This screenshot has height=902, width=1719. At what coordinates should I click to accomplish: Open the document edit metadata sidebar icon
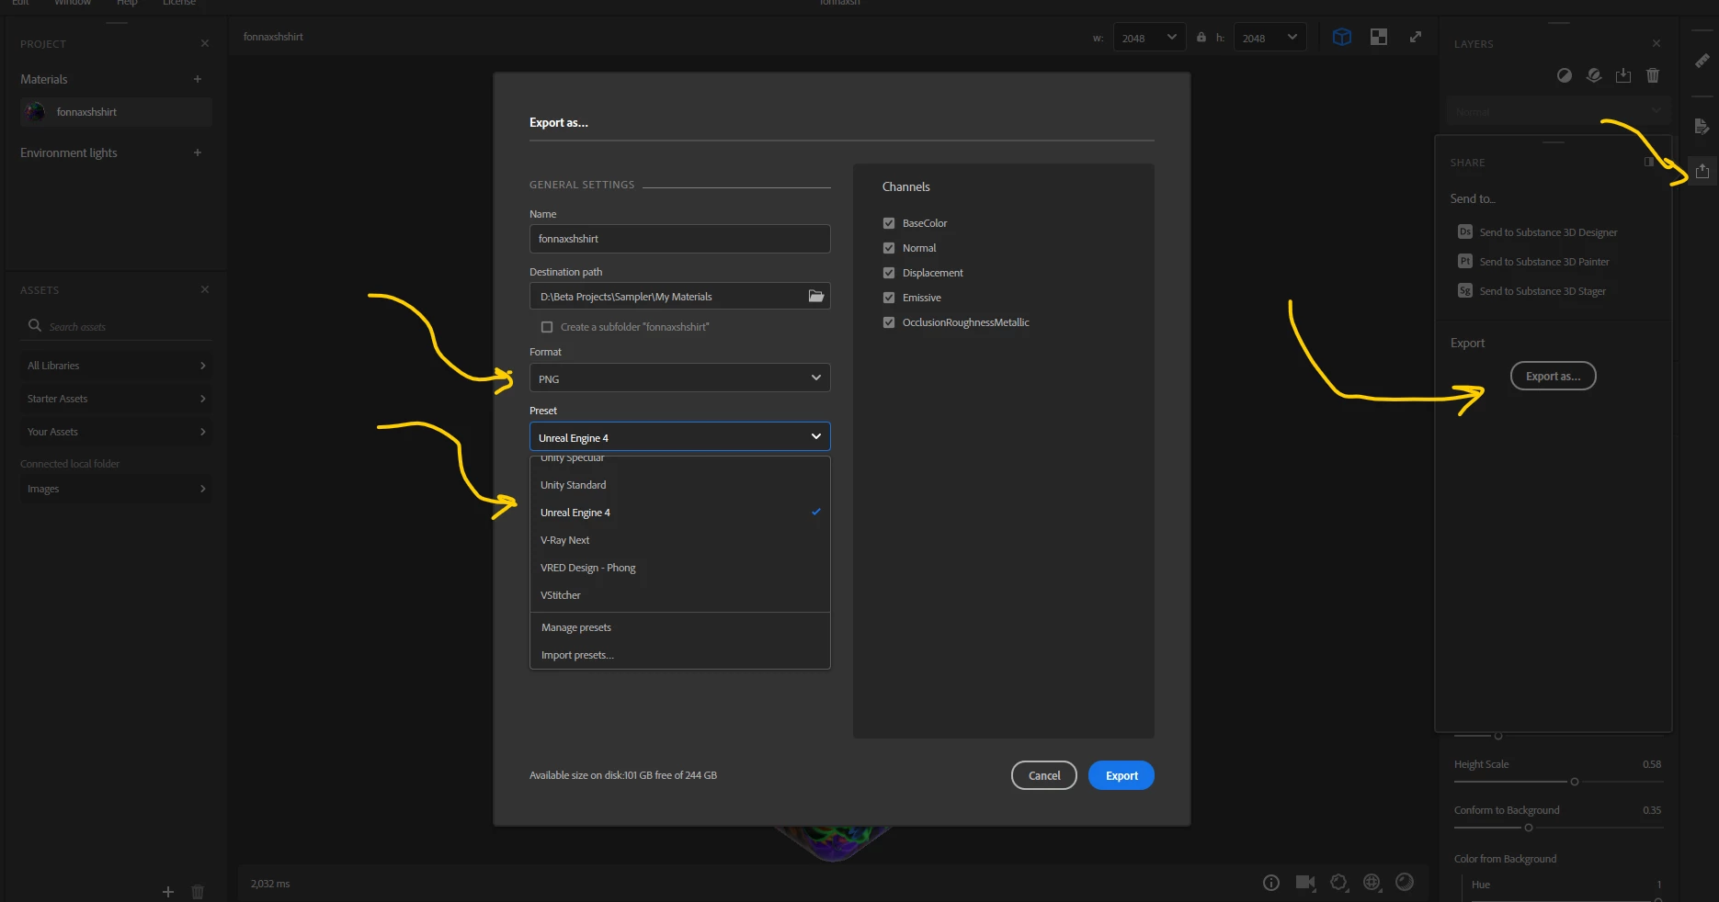click(1702, 126)
